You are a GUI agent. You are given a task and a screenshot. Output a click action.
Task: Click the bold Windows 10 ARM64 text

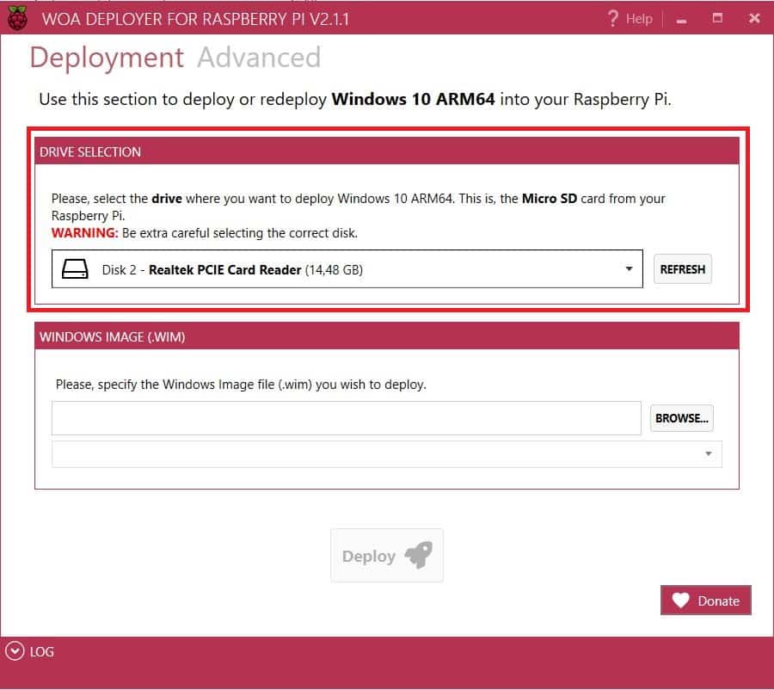pyautogui.click(x=413, y=99)
